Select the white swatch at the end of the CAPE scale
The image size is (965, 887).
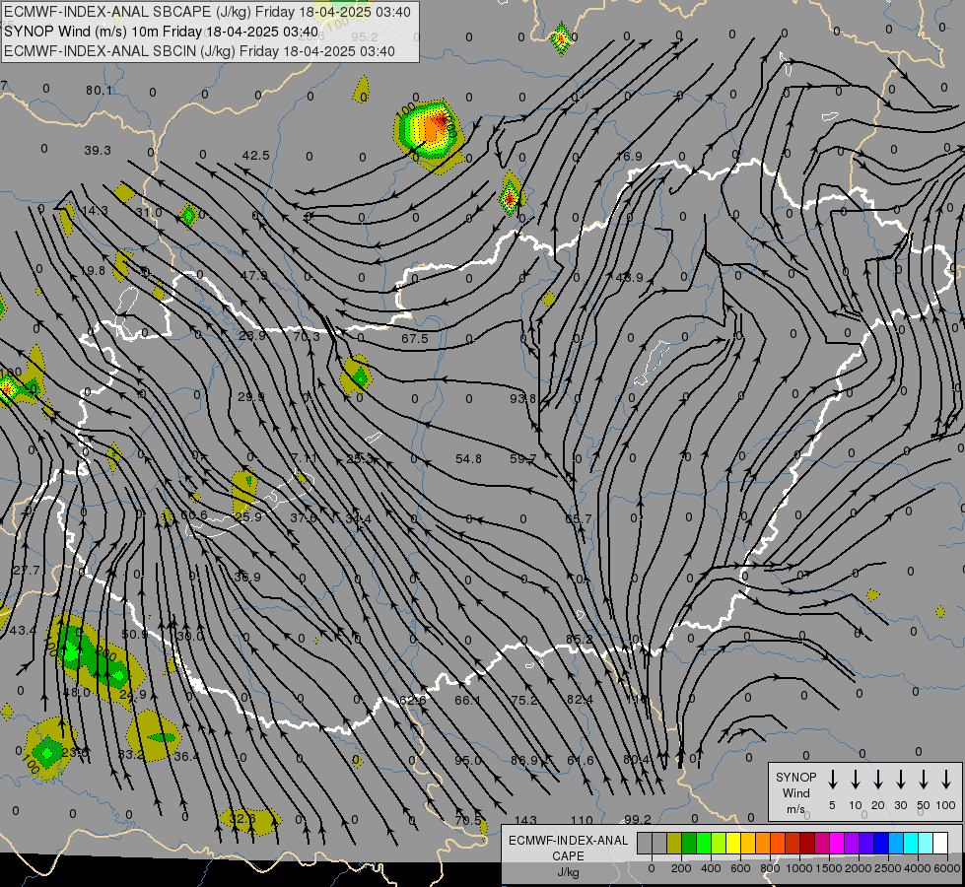[939, 844]
